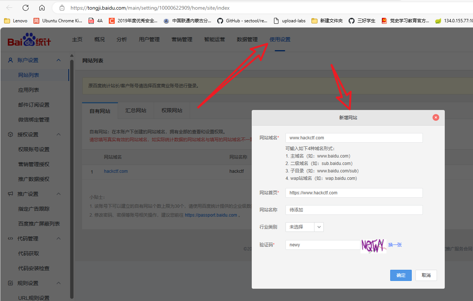Open the 营销管理 nav item
The width and height of the screenshot is (473, 301).
click(182, 39)
